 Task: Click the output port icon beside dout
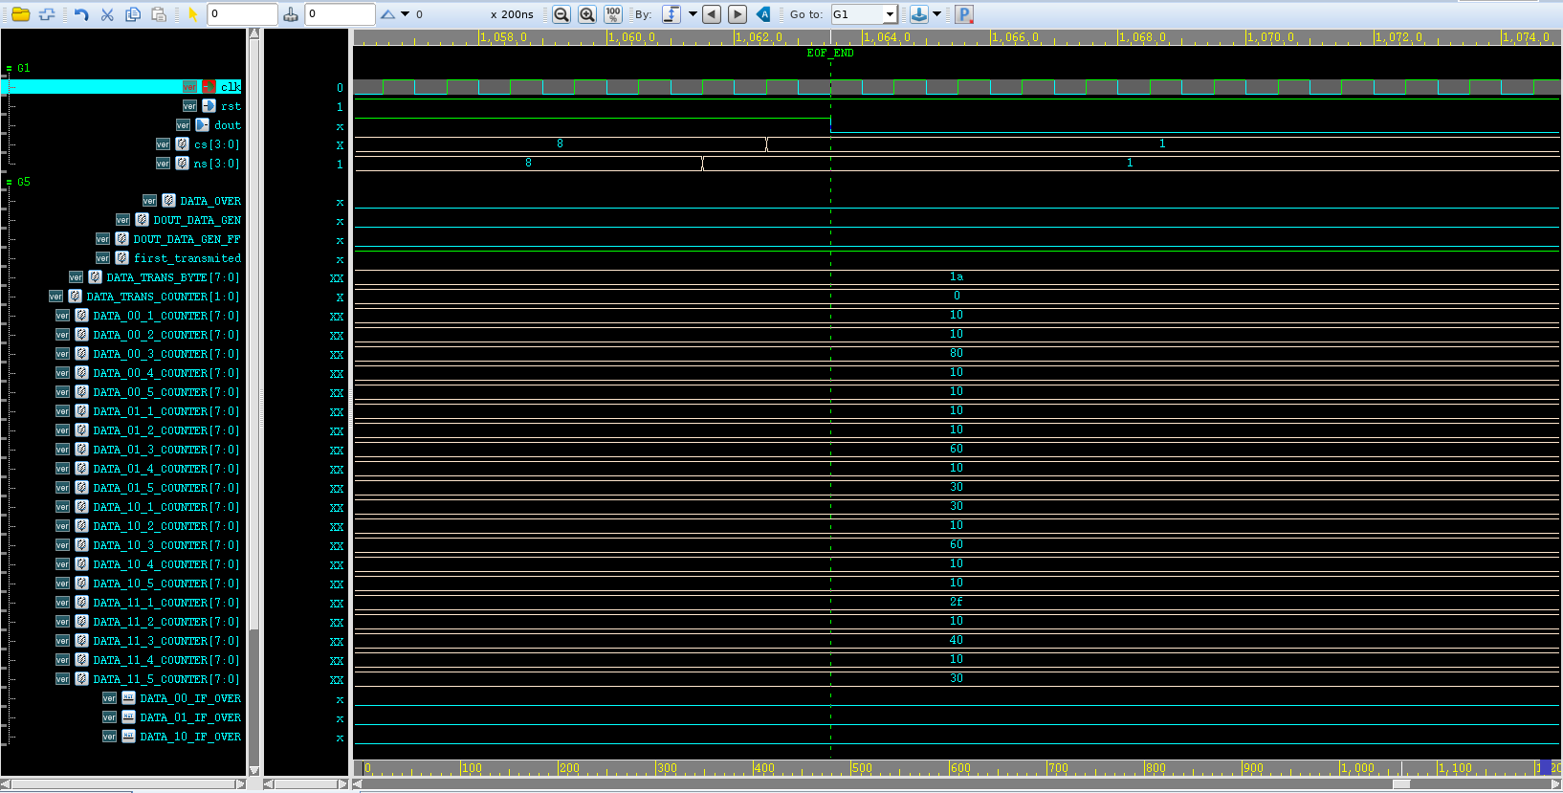coord(203,125)
